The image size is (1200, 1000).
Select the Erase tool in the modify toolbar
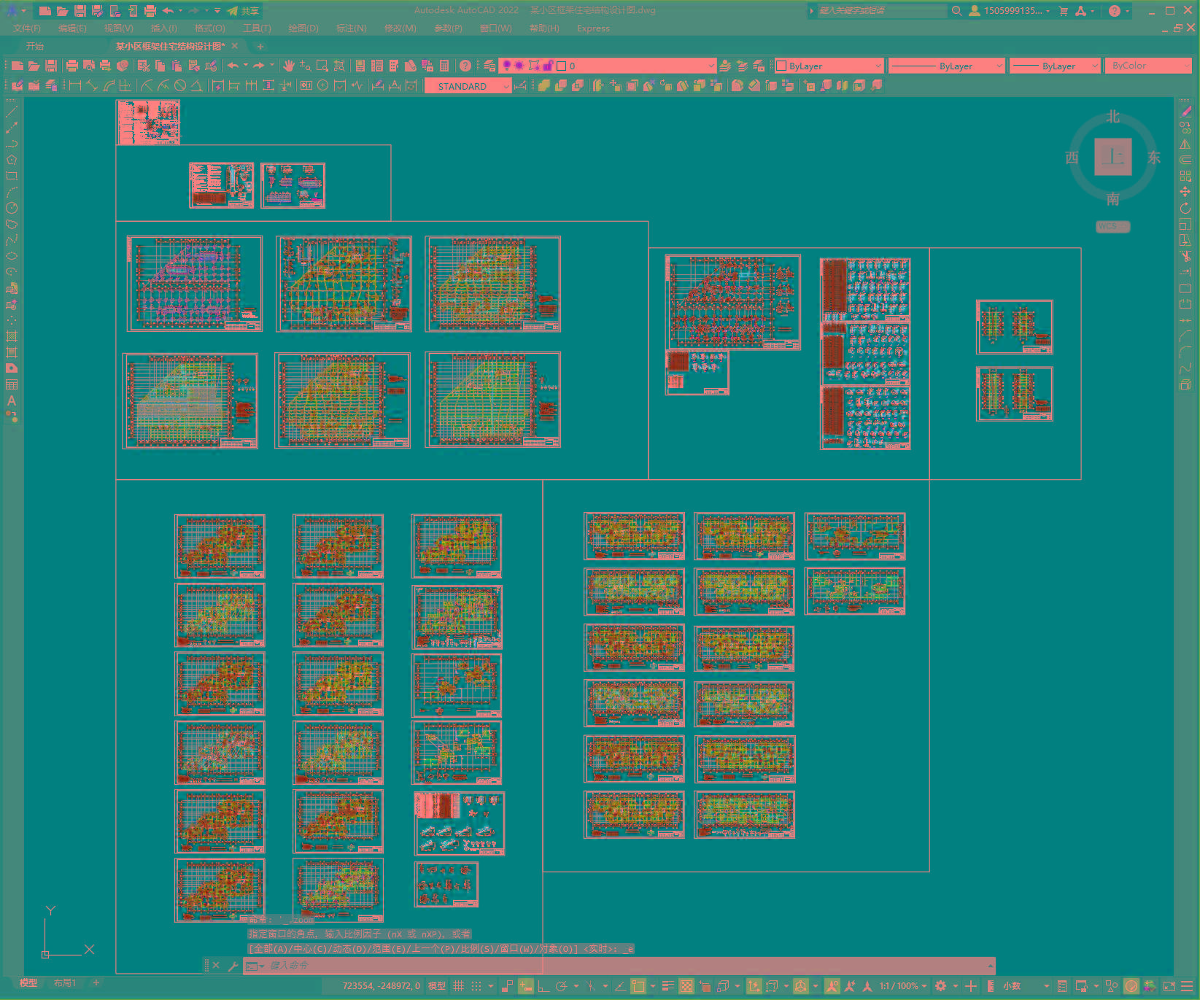point(1185,112)
